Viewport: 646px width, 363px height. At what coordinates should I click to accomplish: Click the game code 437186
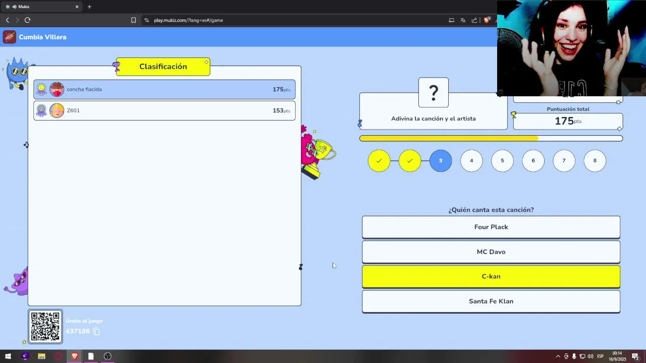coord(78,331)
